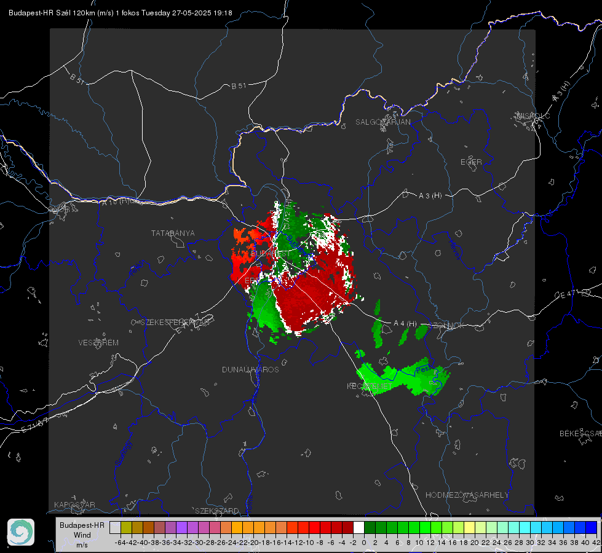This screenshot has width=602, height=553.
Task: Click the MISKOLC city label
Action: tap(533, 116)
